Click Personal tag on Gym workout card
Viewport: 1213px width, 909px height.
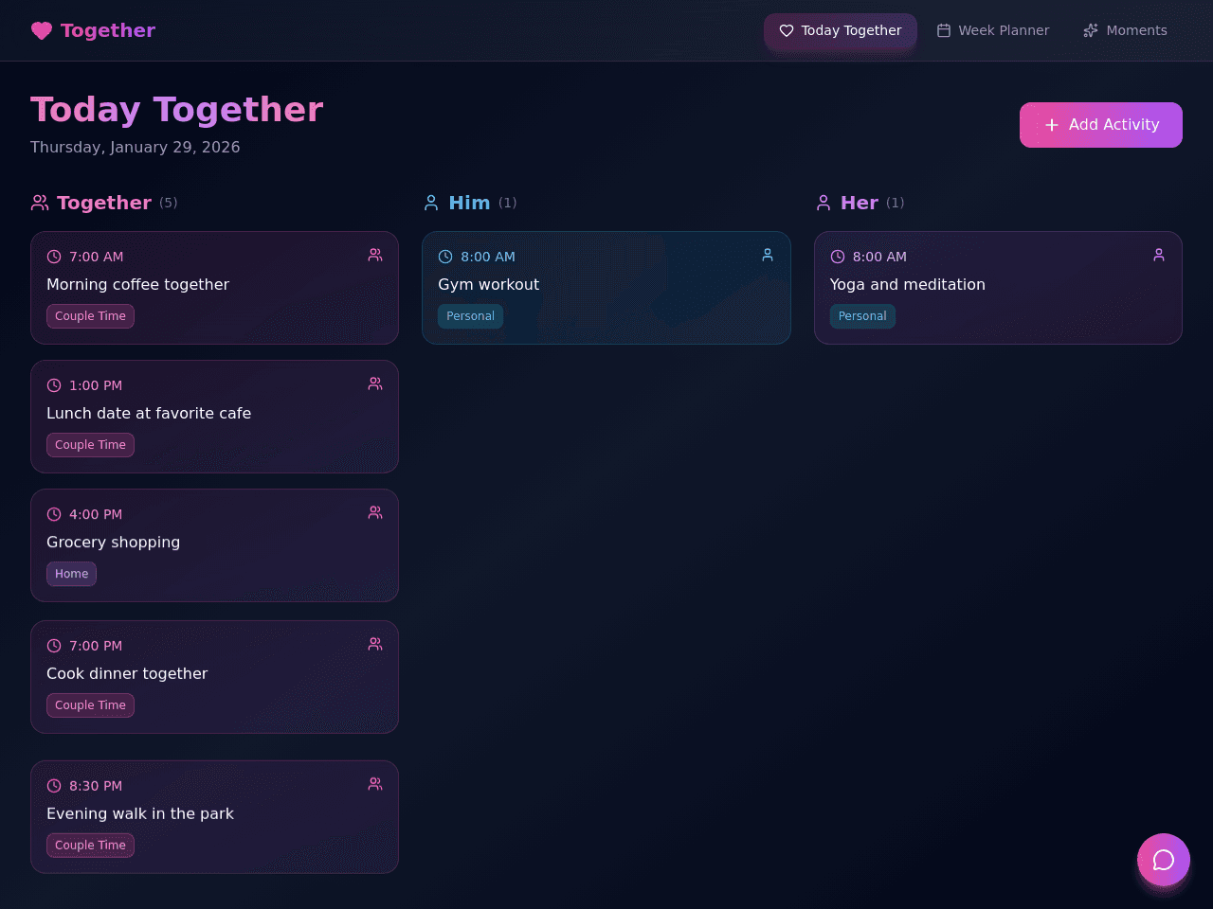470,316
